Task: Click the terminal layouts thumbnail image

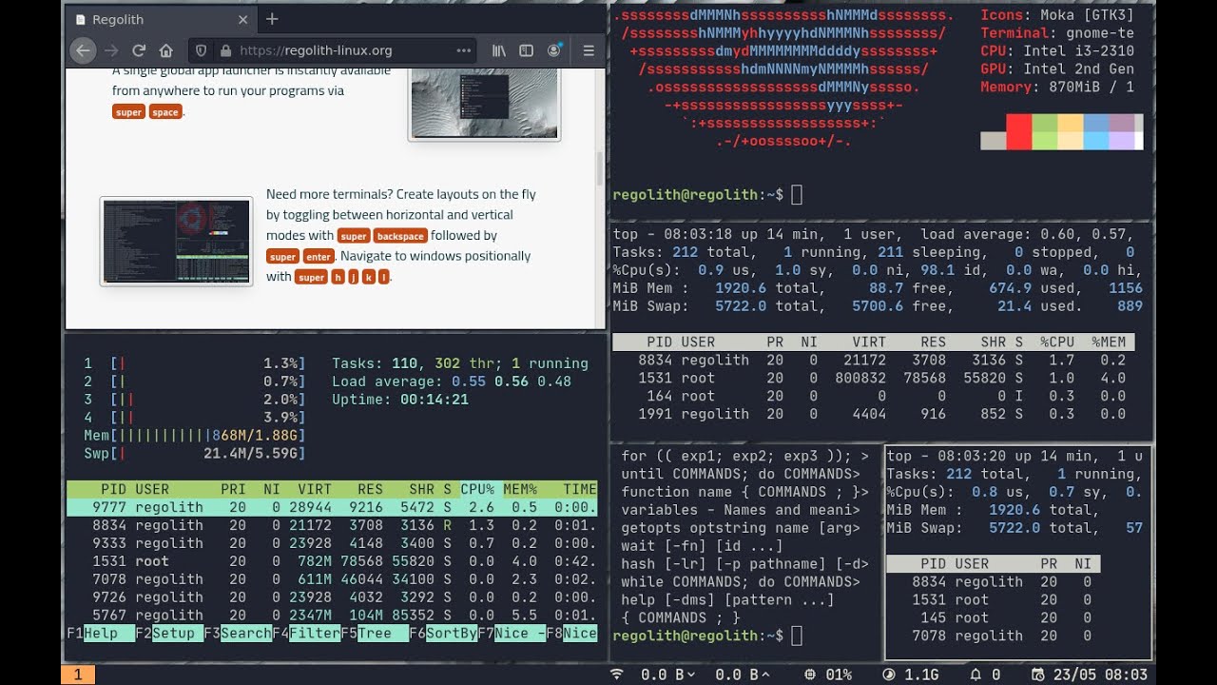Action: (x=176, y=241)
